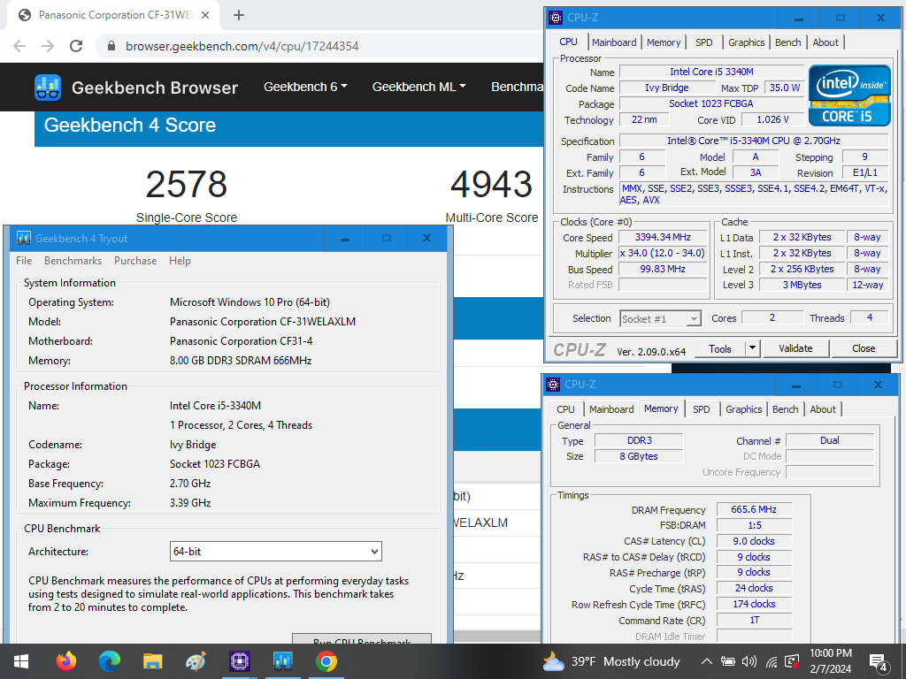Select SPD tab in bottom CPU-Z window
Image resolution: width=906 pixels, height=679 pixels.
701,408
